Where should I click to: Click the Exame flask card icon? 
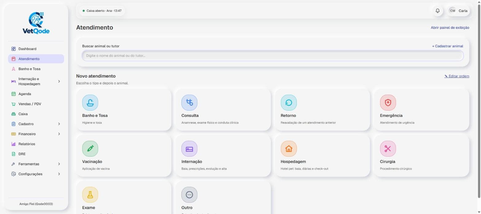coord(90,195)
